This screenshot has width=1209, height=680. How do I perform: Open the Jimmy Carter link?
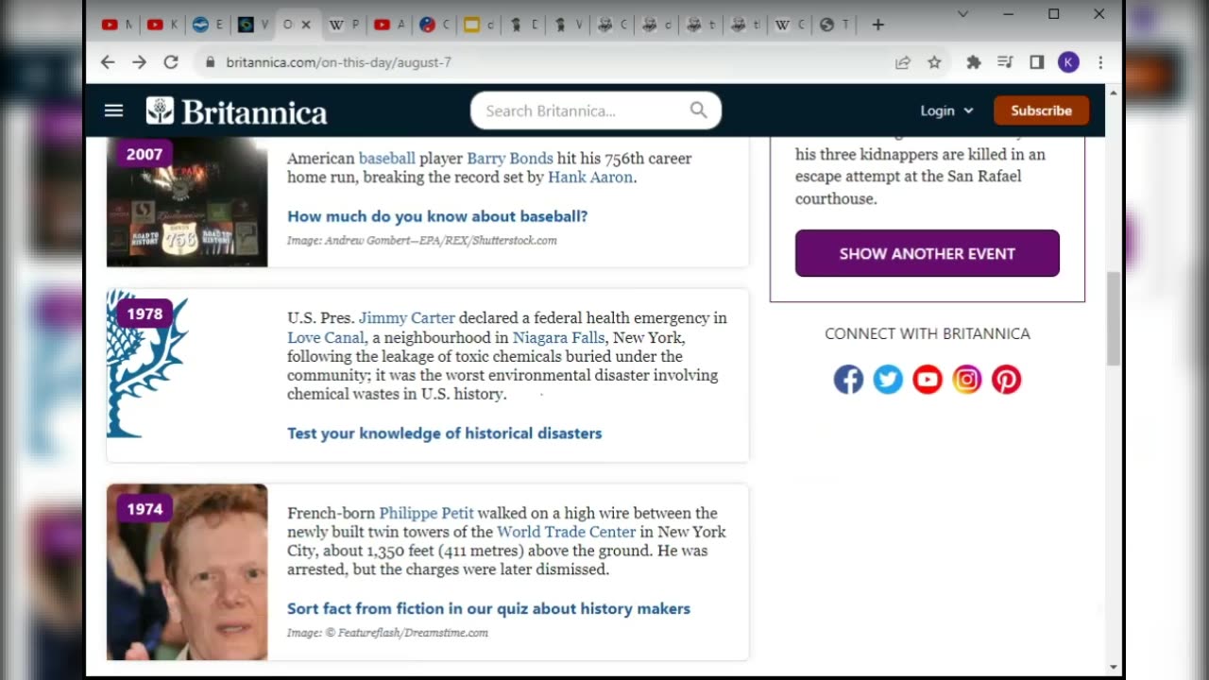tap(407, 318)
